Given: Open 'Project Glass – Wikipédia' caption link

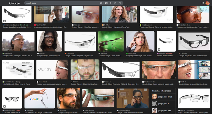Looking at the screenshot, I should coord(86,27).
